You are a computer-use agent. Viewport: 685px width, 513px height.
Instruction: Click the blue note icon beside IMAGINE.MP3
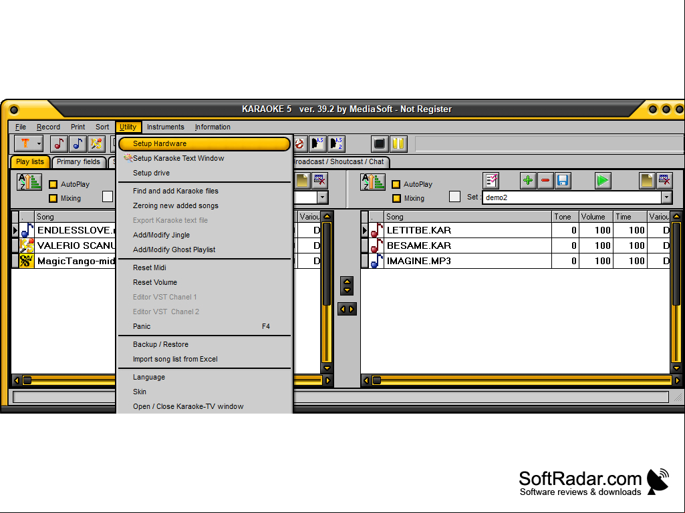(x=376, y=261)
